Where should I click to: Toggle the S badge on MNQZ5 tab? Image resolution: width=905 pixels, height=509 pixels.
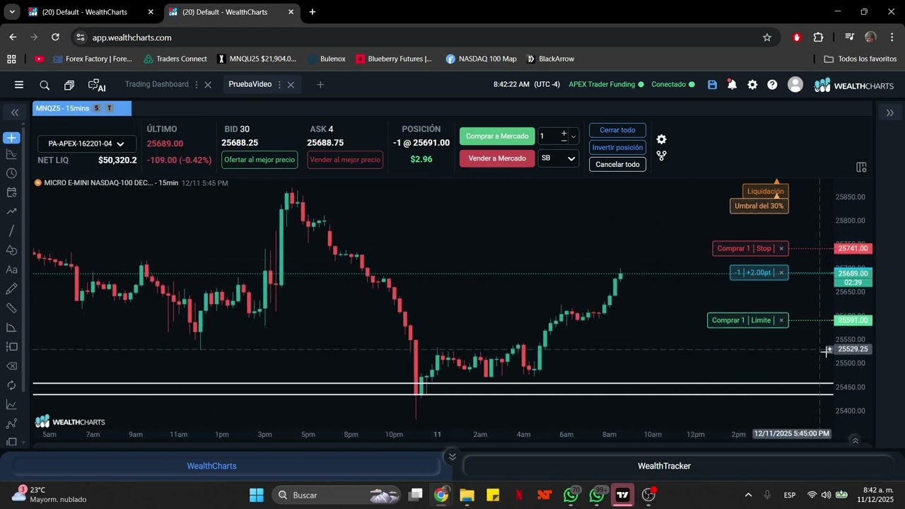(97, 108)
